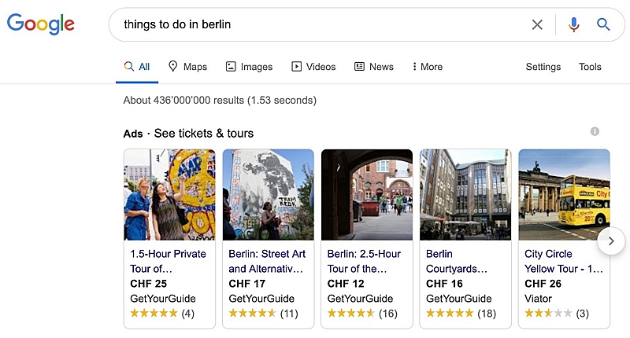Viewport: 630px width, 338px height.
Task: Click the ads info icon
Action: click(595, 131)
